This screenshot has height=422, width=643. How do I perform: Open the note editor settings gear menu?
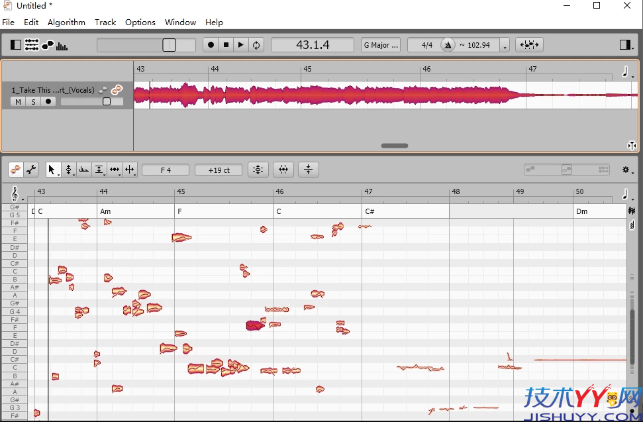click(x=626, y=170)
